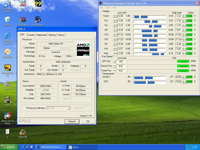Open the File menu in Hardware Doctor
The image size is (200, 150).
click(101, 8)
